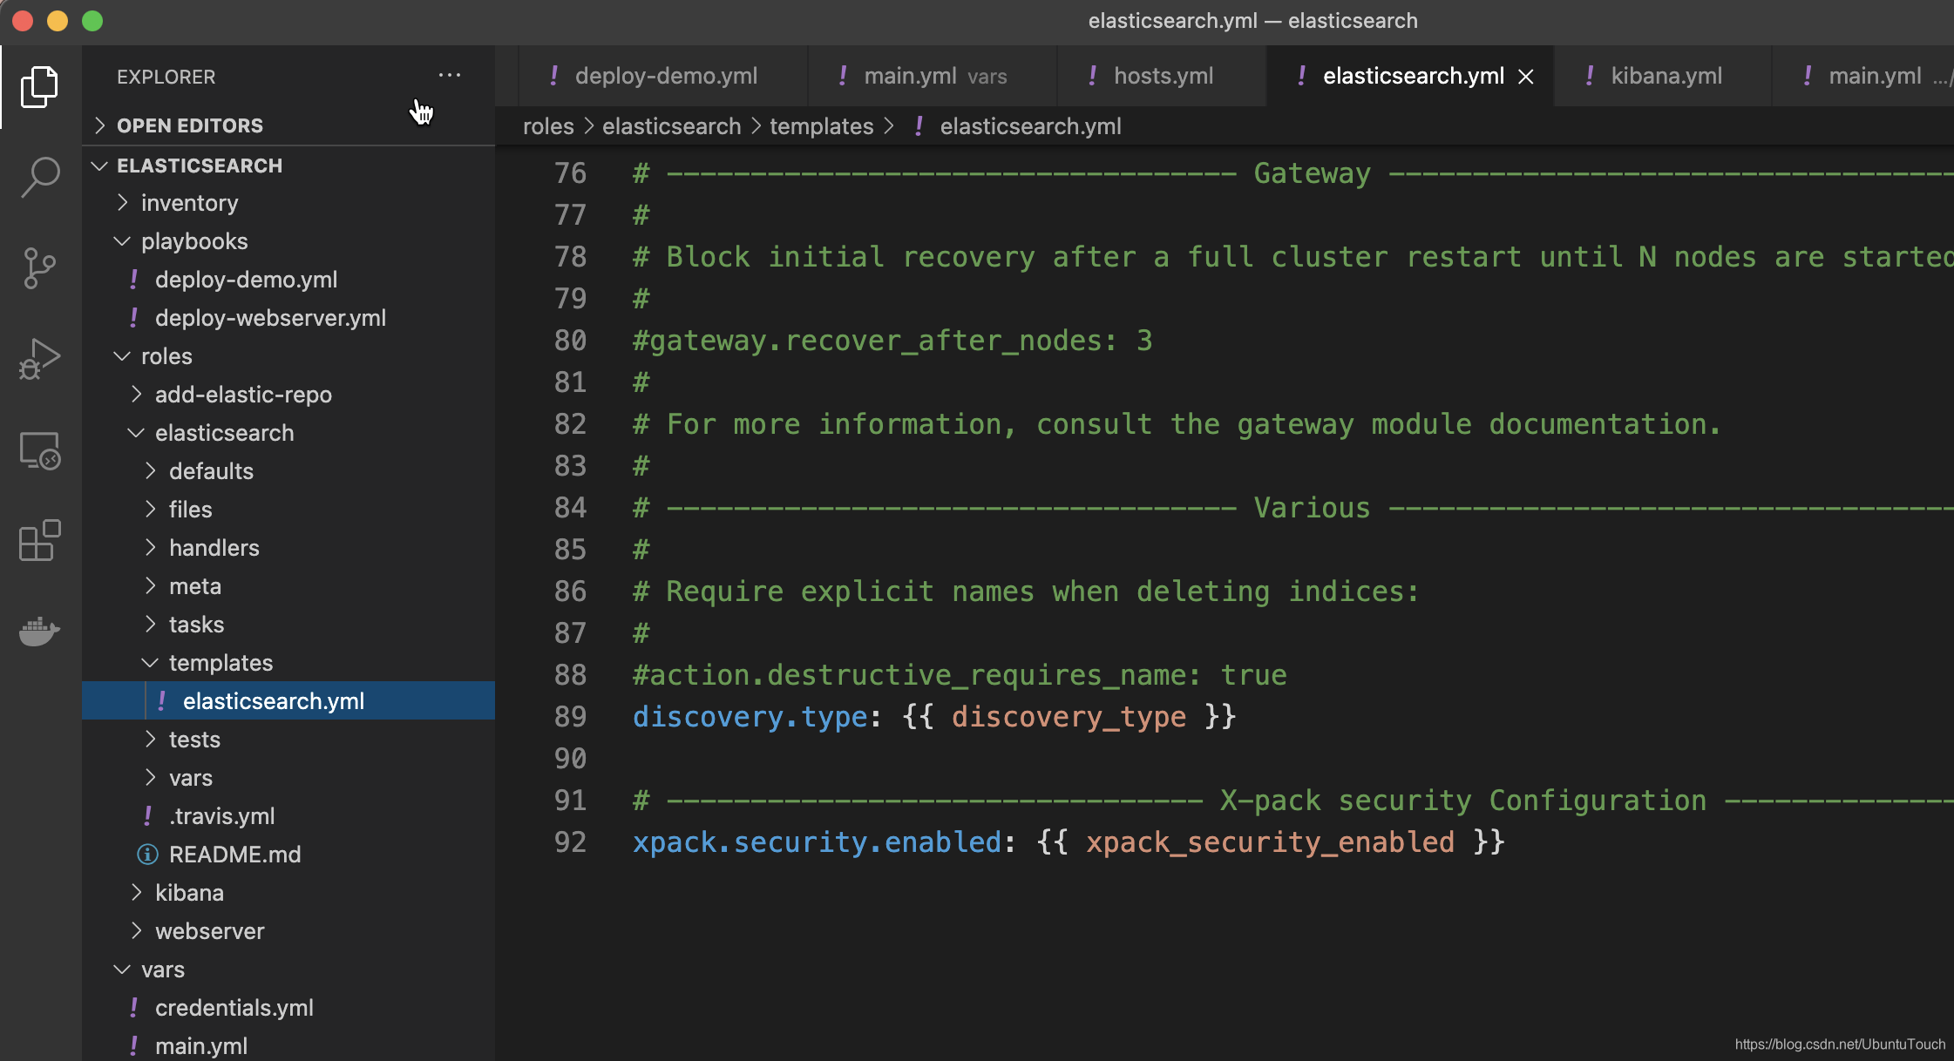Open credentials.yml in the file tree
Viewport: 1954px width, 1061px height.
click(x=234, y=1008)
